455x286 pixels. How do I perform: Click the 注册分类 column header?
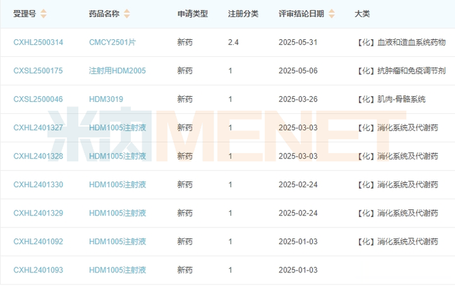[243, 14]
